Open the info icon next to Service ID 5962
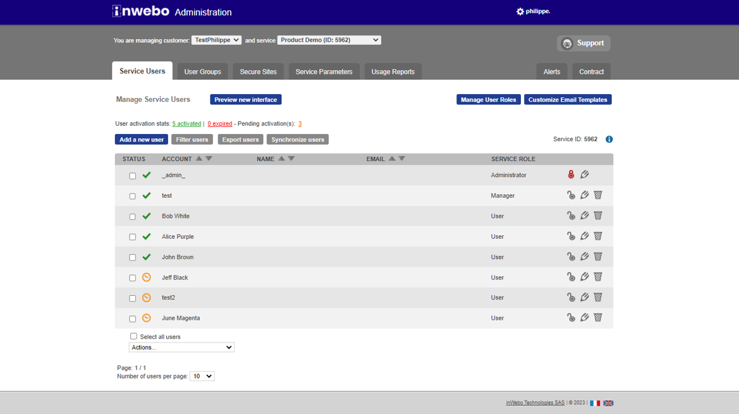This screenshot has width=739, height=414. tap(609, 139)
